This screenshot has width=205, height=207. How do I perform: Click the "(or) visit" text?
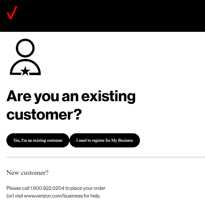tap(15, 196)
